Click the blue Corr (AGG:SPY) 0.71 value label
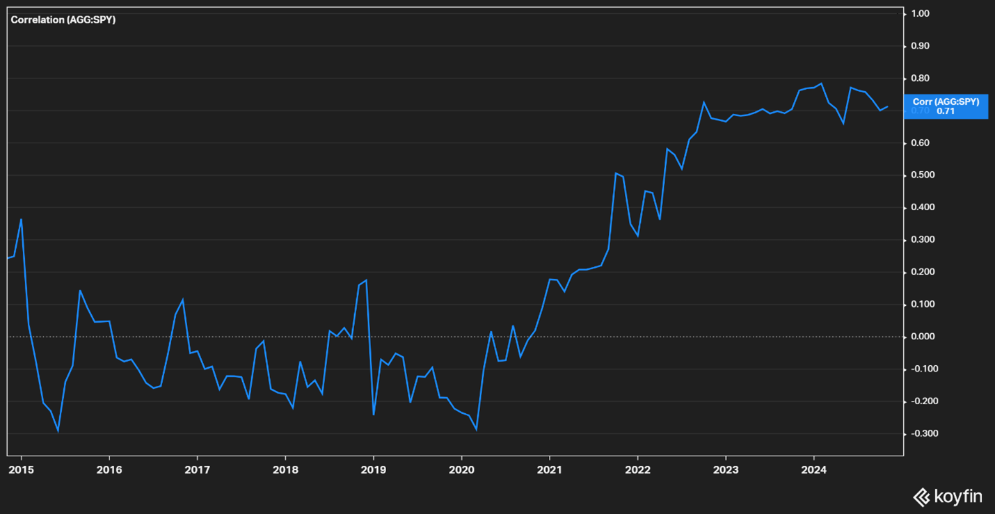 click(x=946, y=106)
